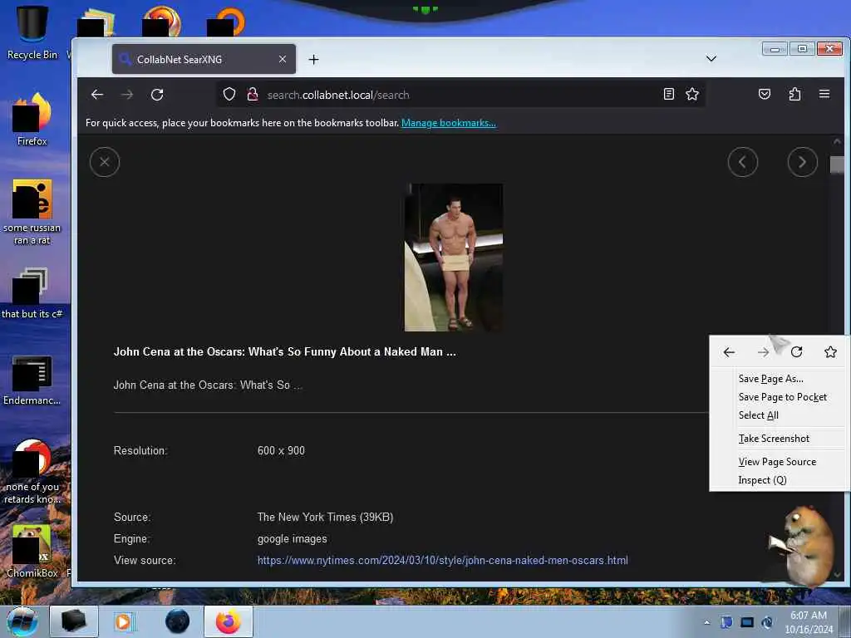This screenshot has width=851, height=638.
Task: Click the insecure connection lock icon
Action: (x=253, y=95)
